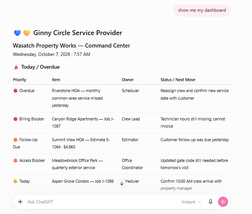Image resolution: width=252 pixels, height=214 pixels.
Task: Click the red dot beside Billing Blocker
Action: coord(15,119)
